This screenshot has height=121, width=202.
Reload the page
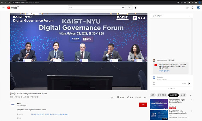pyautogui.click(x=9, y=2)
